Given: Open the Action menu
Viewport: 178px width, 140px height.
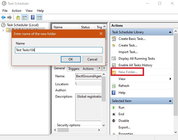Looking at the screenshot, I should (x=16, y=11).
